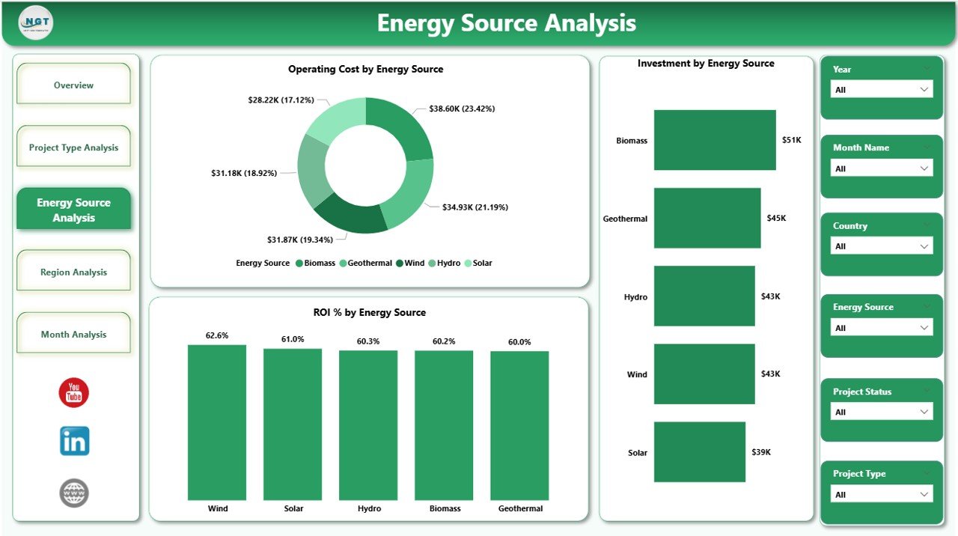The image size is (958, 536).
Task: Switch to the Overview page
Action: click(73, 85)
